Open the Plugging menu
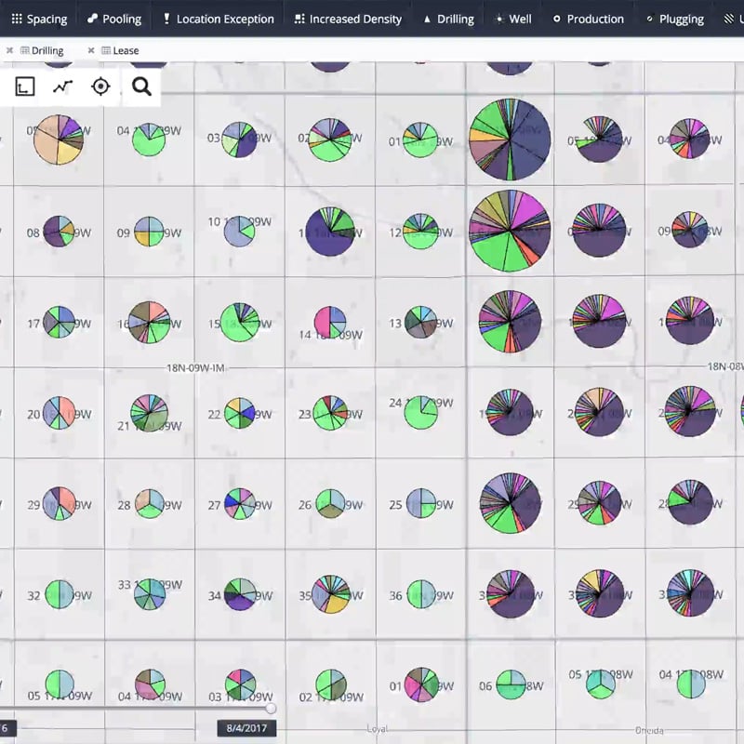 point(673,19)
